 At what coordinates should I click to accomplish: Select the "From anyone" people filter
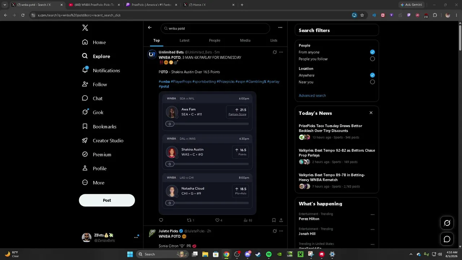372,52
